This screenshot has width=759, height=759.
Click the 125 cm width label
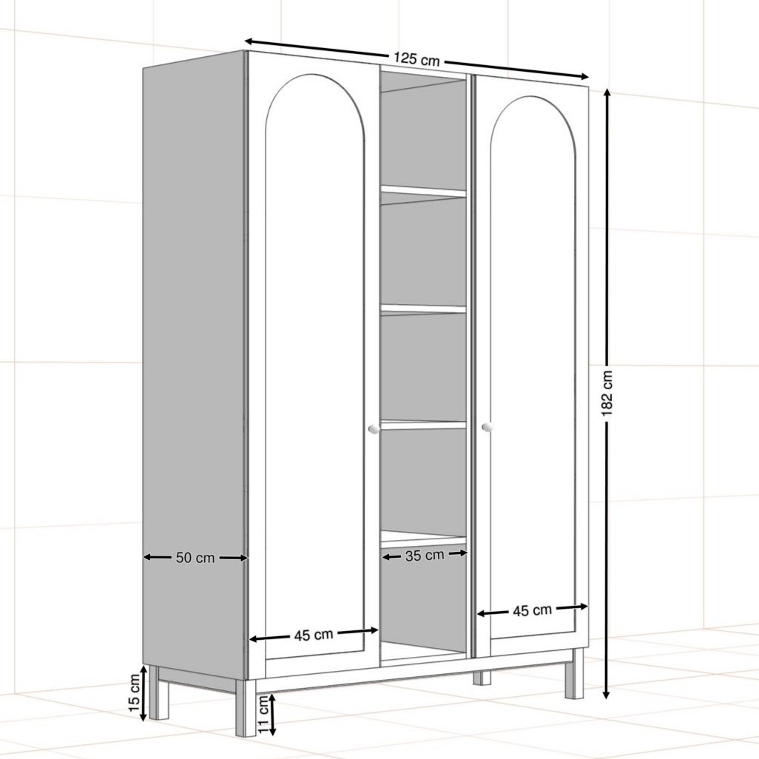[x=416, y=59]
